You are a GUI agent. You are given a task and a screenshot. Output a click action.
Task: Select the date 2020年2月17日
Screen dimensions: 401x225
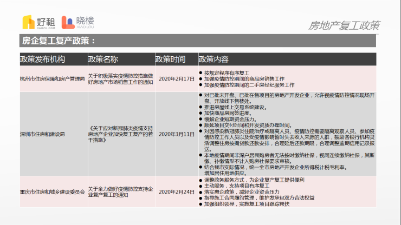(177, 79)
